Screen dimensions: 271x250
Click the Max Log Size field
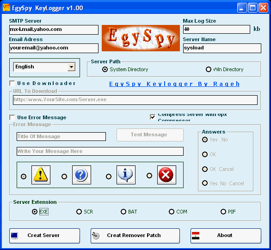click(216, 29)
